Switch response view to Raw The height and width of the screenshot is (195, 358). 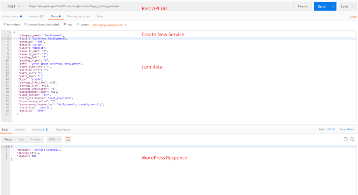point(21,139)
